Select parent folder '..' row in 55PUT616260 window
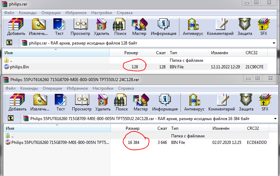The image size is (280, 176). tap(136, 136)
